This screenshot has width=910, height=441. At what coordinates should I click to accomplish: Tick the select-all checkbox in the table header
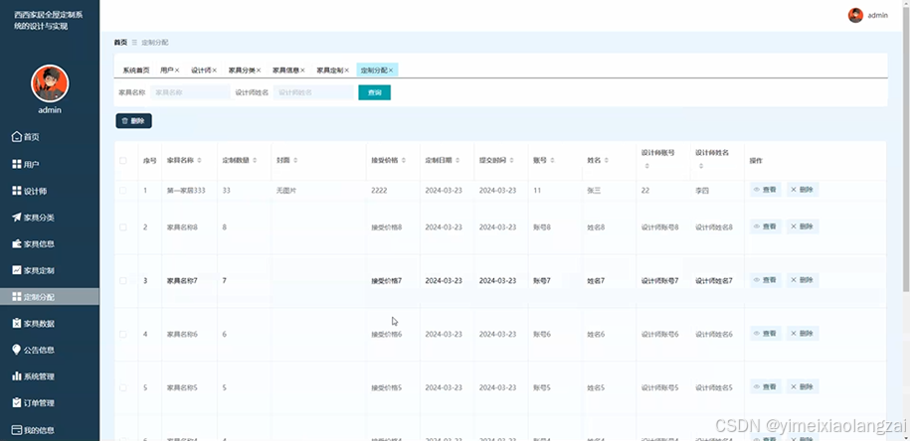(123, 161)
